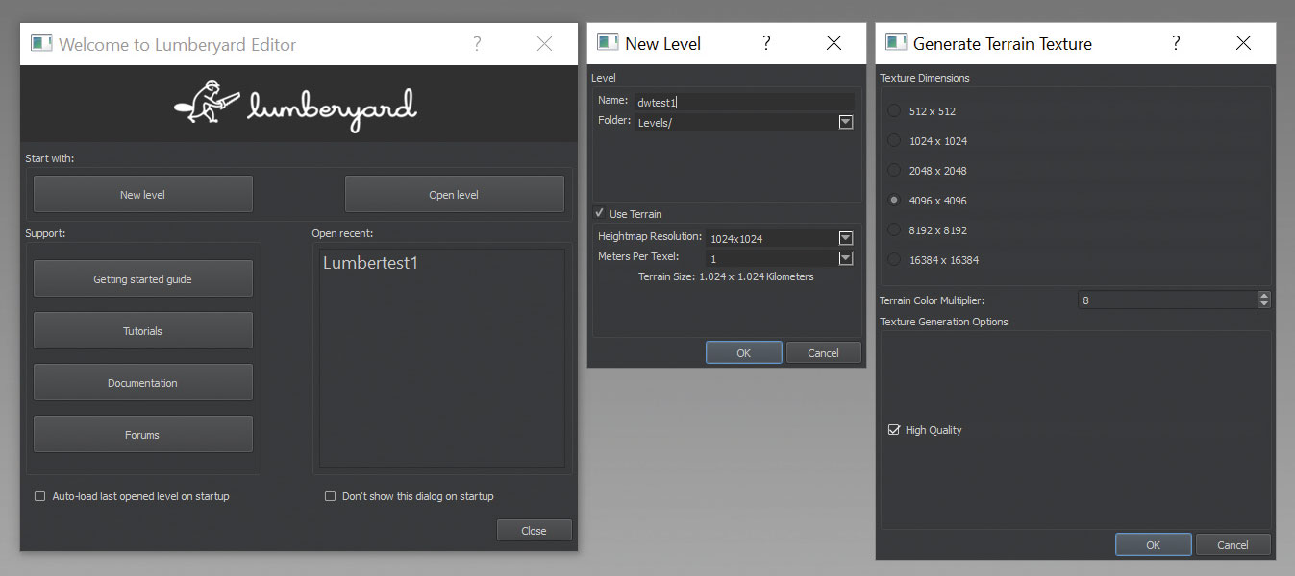Viewport: 1295px width, 576px height.
Task: Select 2048 x 2048 texture dimension
Action: tap(894, 170)
